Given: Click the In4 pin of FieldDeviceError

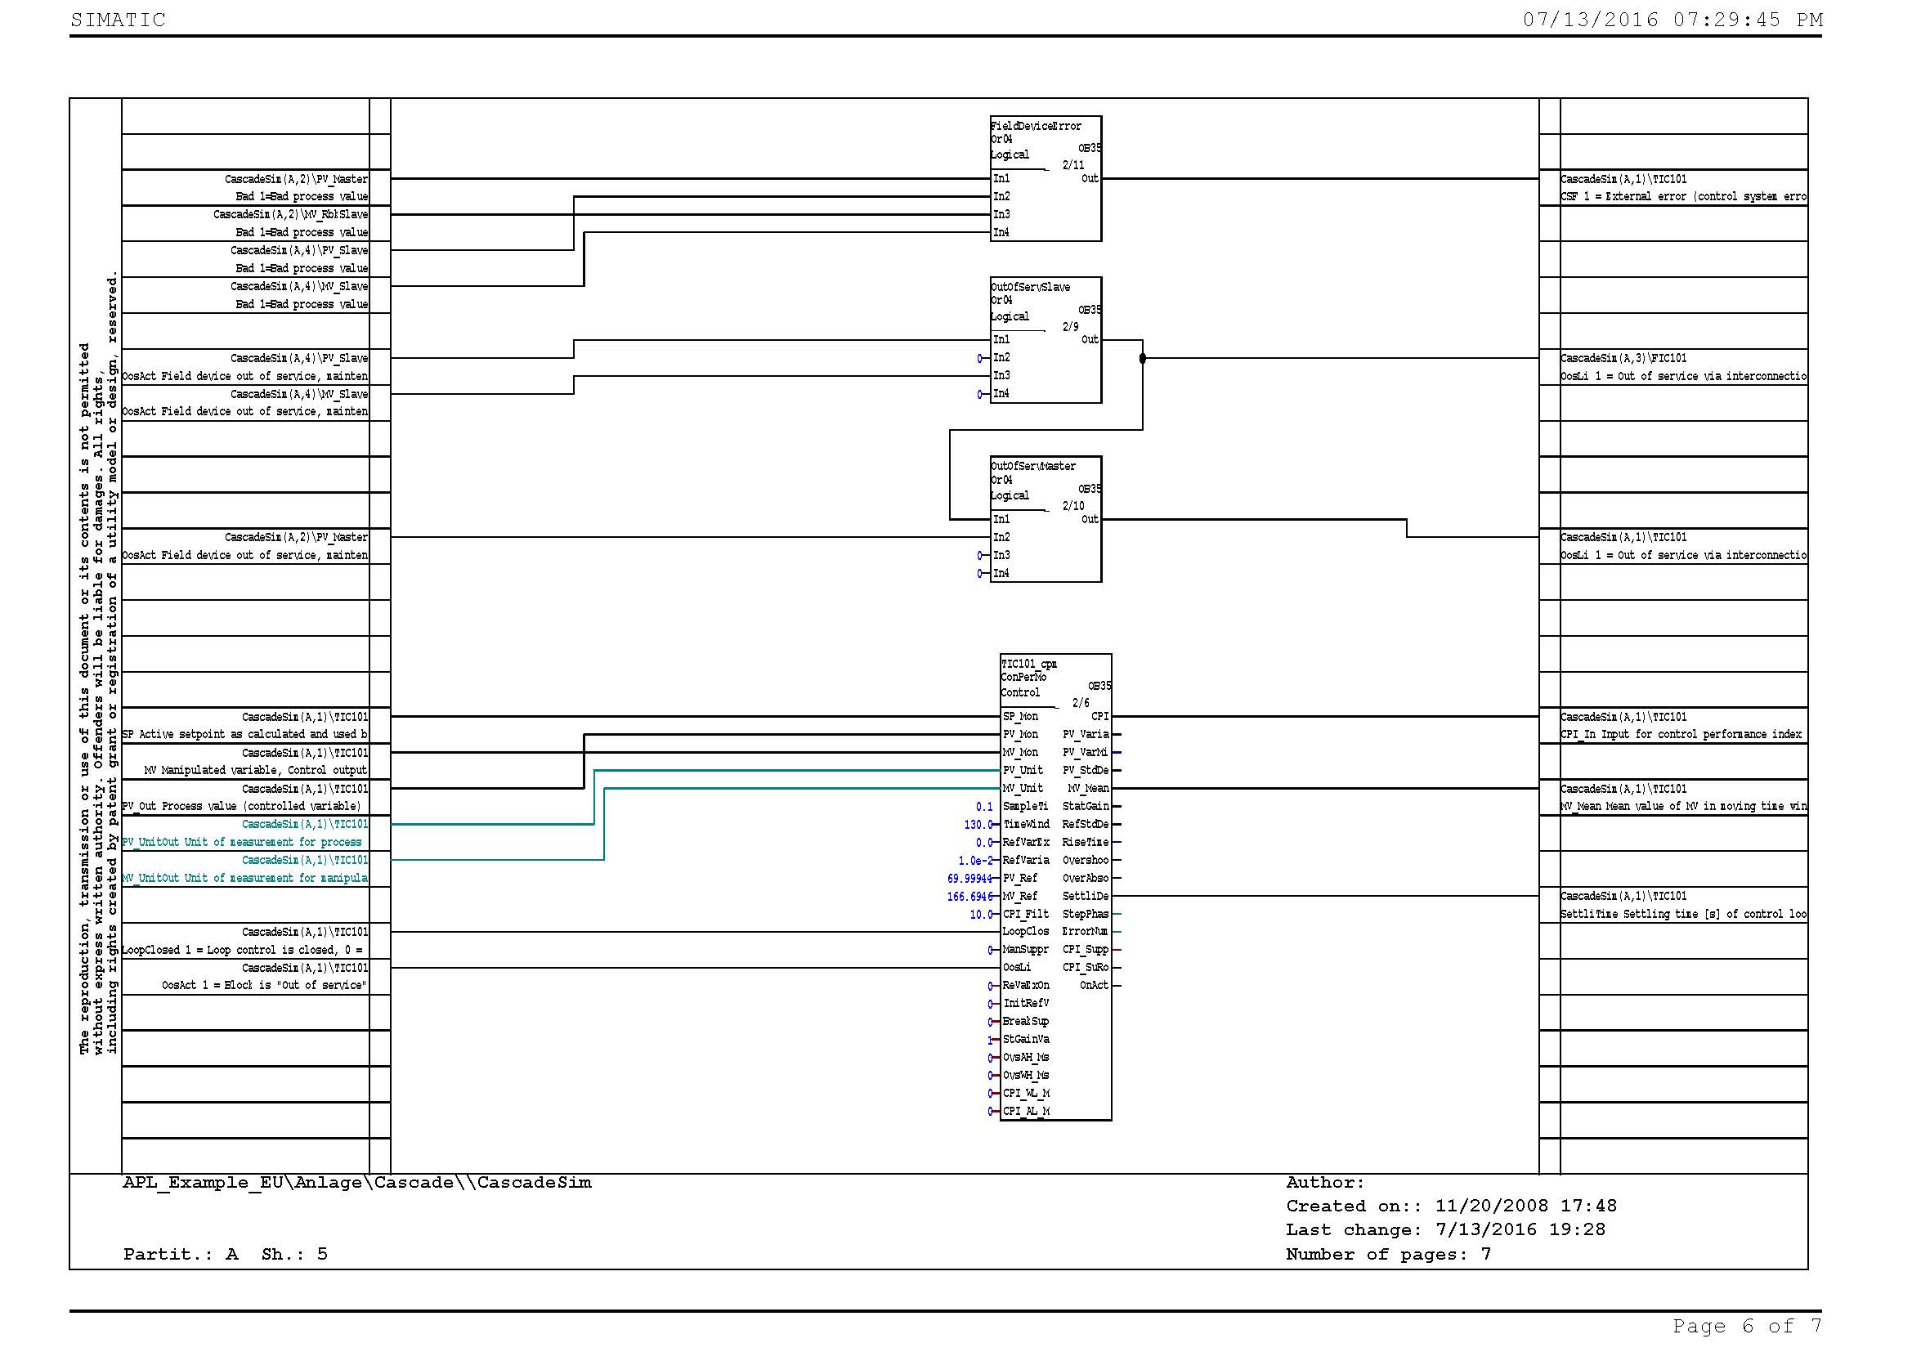Looking at the screenshot, I should click(1002, 232).
